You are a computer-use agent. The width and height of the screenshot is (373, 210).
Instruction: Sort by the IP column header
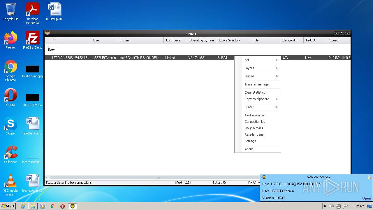(x=70, y=40)
